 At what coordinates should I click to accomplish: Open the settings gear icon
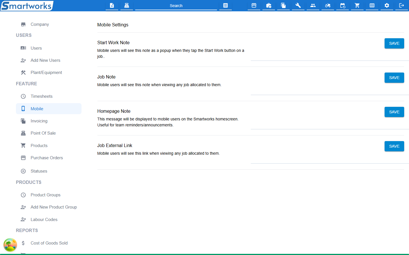click(x=387, y=5)
